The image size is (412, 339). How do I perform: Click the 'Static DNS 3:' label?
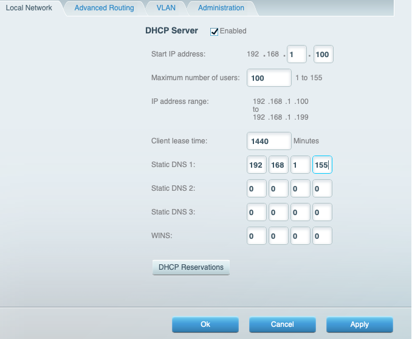coord(173,212)
